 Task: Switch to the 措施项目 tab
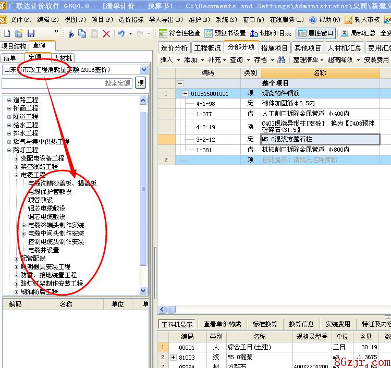274,47
